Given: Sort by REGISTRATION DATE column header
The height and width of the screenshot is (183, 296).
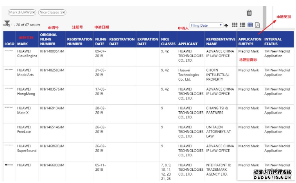Looking at the screenshot, I should [x=122, y=42].
